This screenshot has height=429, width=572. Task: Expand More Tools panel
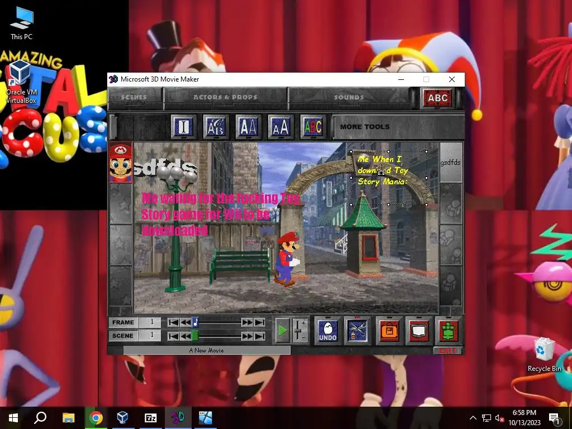point(398,127)
